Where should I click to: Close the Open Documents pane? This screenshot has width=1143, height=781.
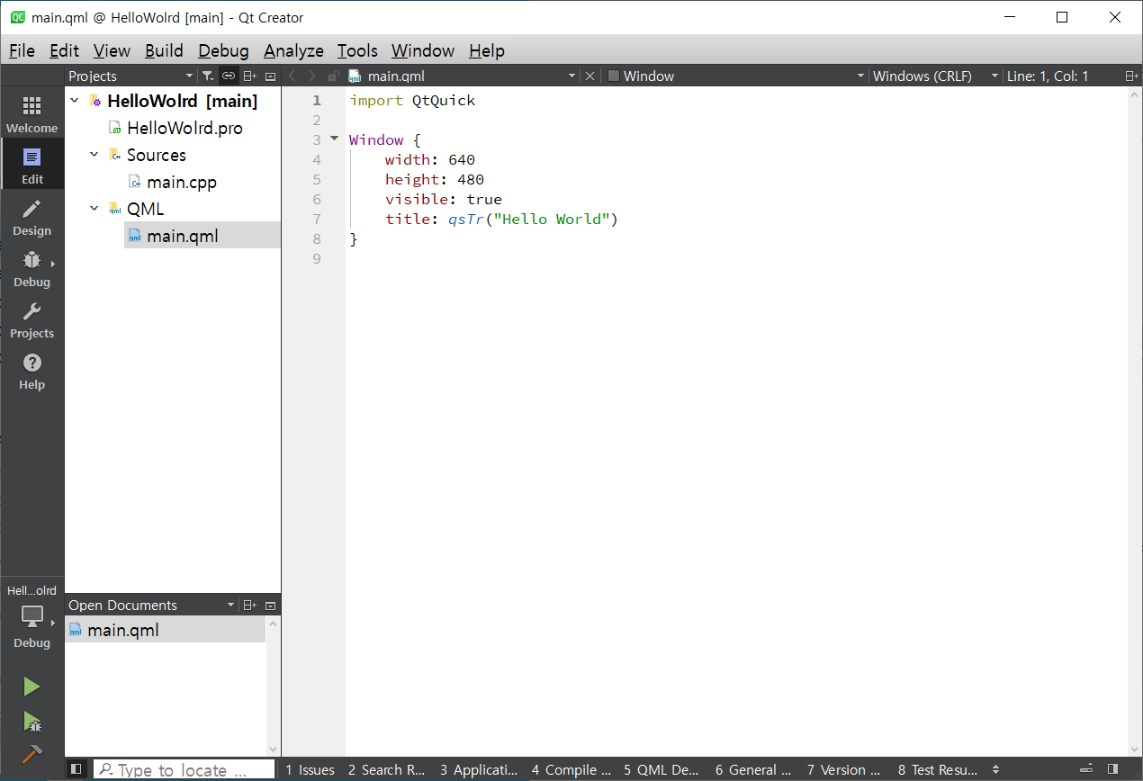tap(270, 606)
